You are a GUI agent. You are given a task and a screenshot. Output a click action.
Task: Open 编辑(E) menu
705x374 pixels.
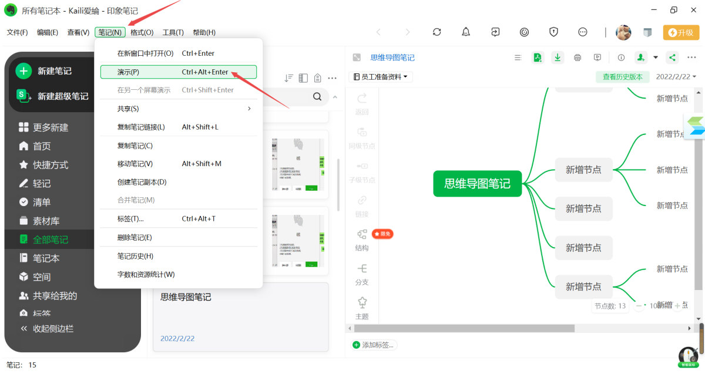[48, 32]
